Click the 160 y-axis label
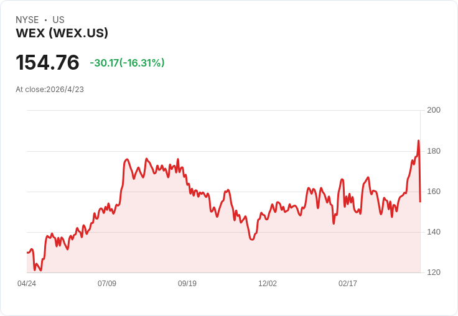The height and width of the screenshot is (316, 458). pos(434,192)
